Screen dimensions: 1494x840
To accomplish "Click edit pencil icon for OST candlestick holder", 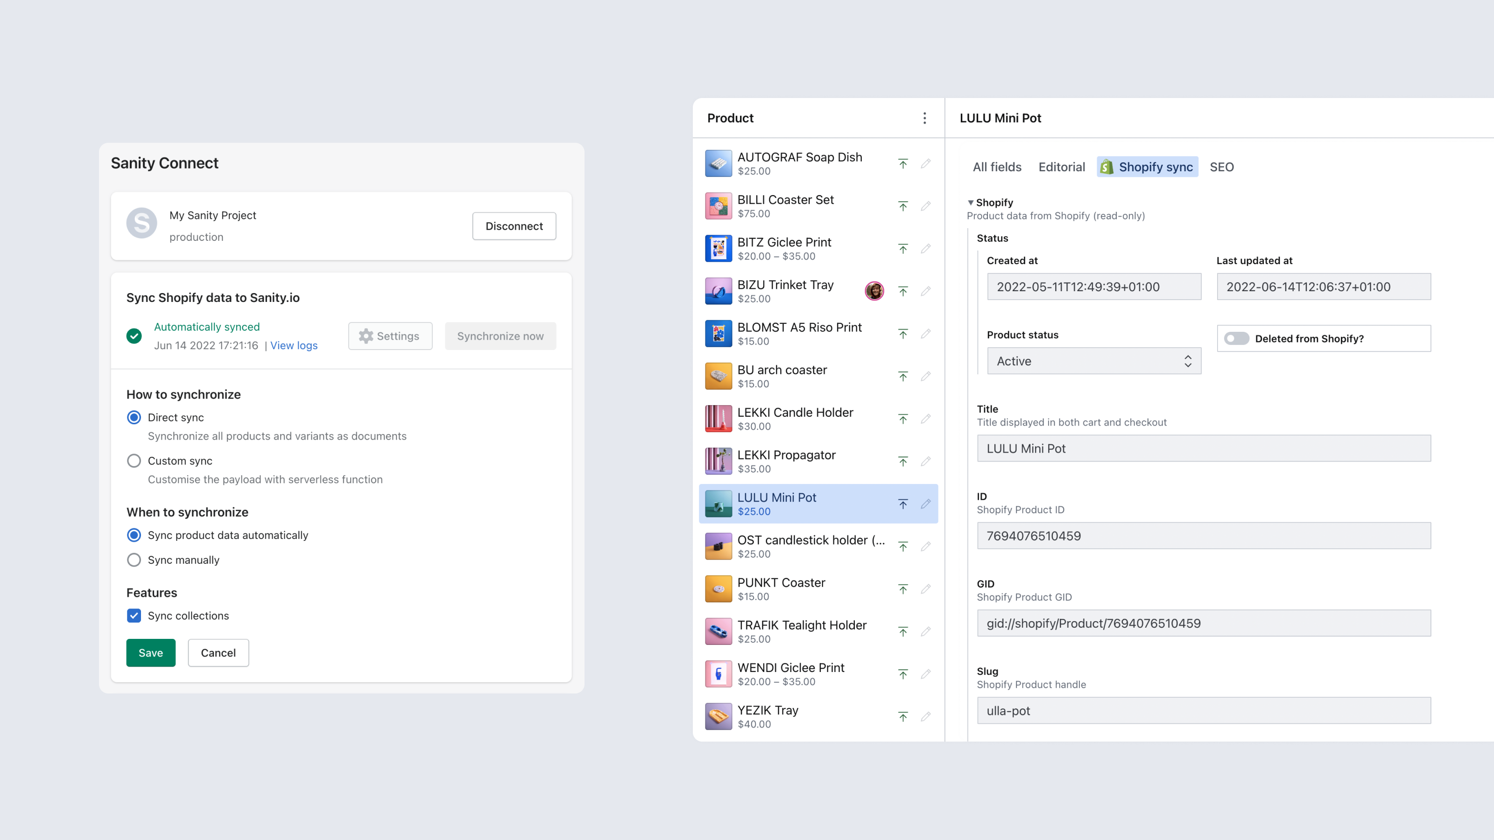I will pyautogui.click(x=926, y=546).
